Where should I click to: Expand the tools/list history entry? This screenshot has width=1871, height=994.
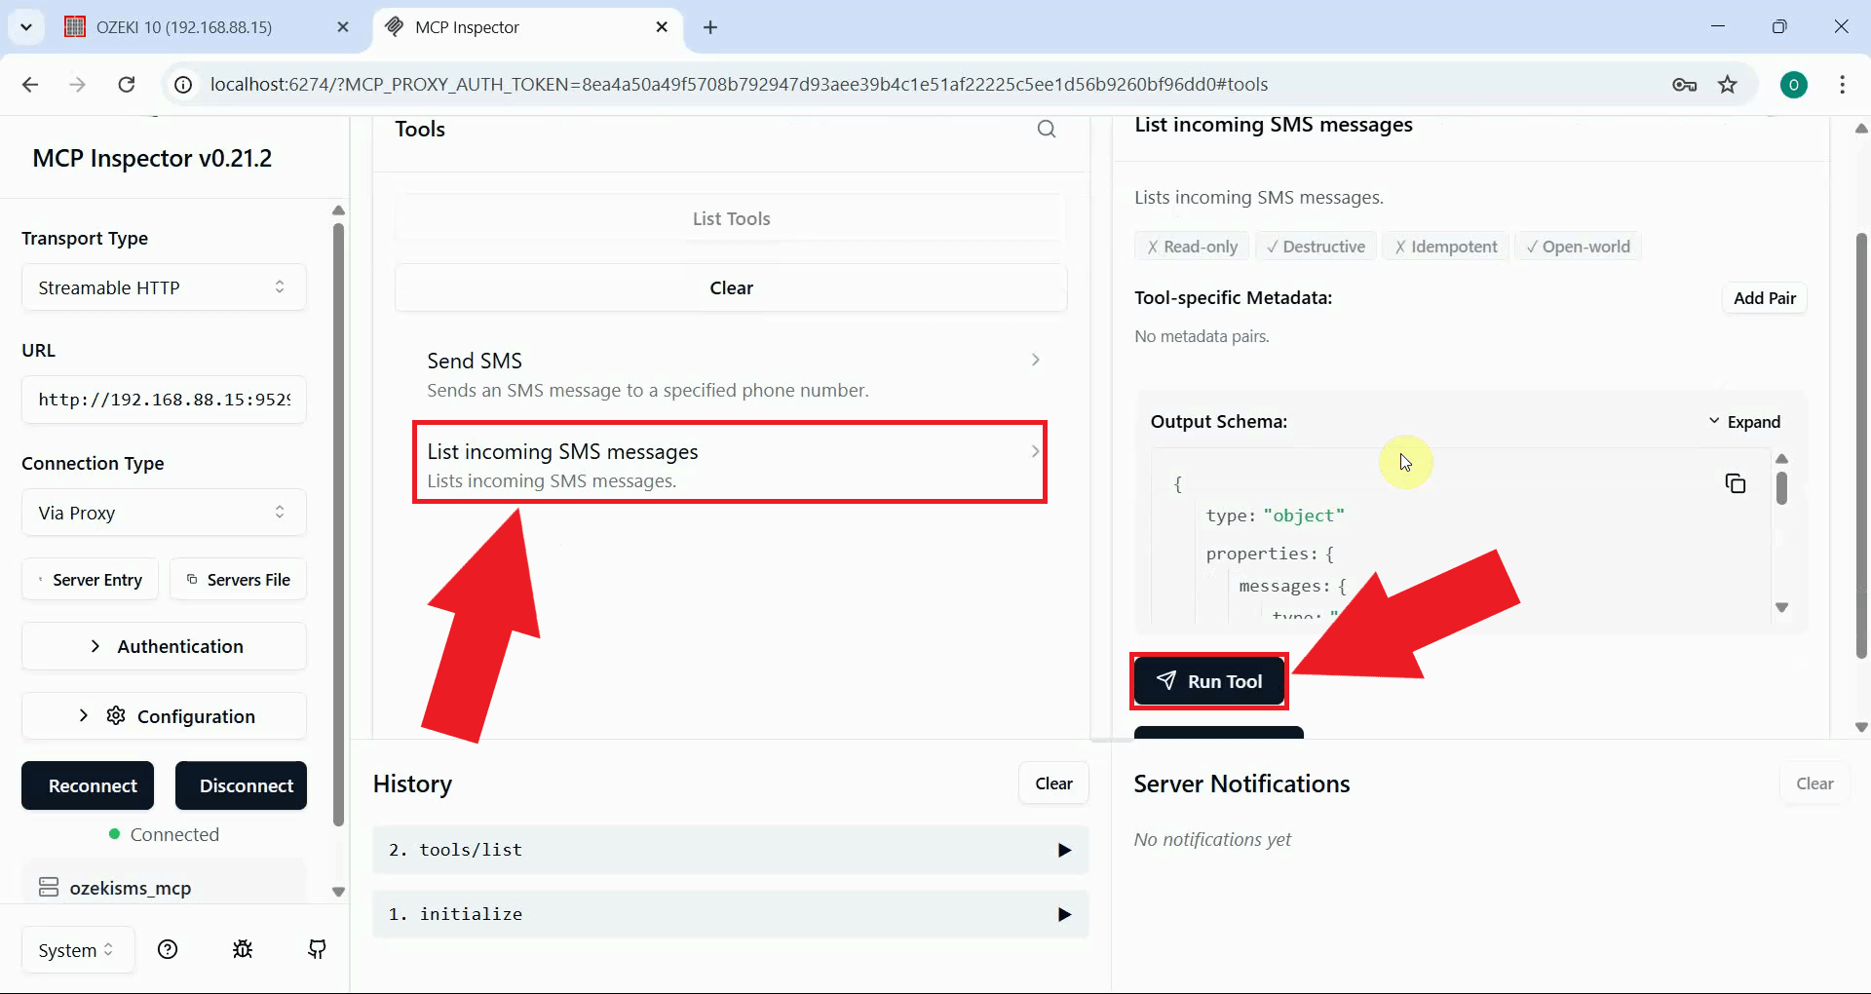(1064, 850)
